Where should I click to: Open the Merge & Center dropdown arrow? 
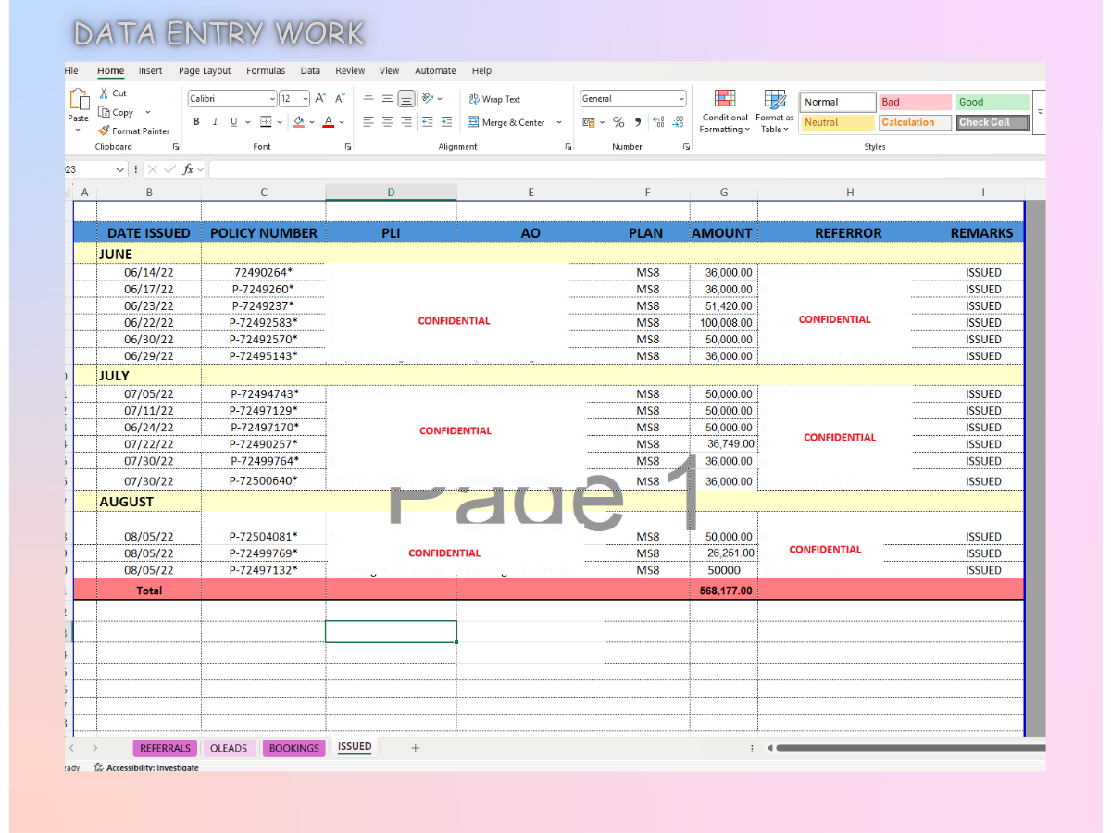coord(559,122)
